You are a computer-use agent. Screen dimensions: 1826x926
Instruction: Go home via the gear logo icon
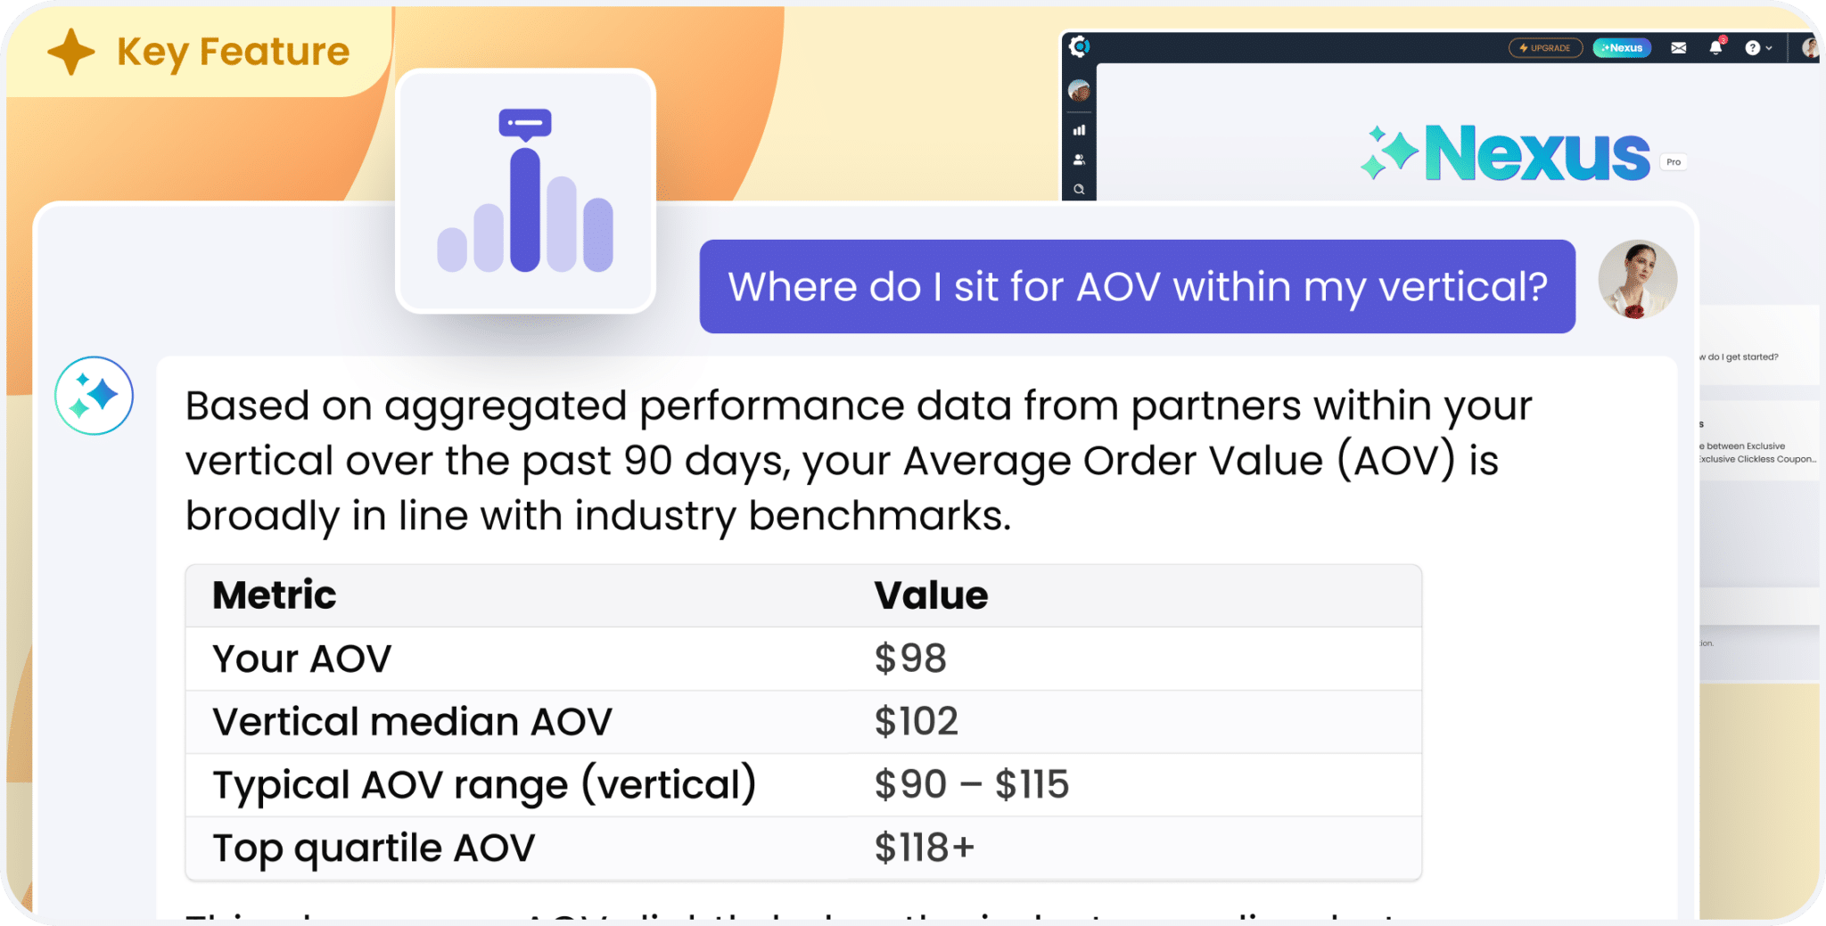point(1079,46)
